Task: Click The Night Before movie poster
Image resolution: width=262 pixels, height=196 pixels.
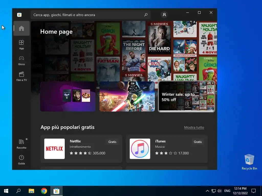Action: [134, 55]
